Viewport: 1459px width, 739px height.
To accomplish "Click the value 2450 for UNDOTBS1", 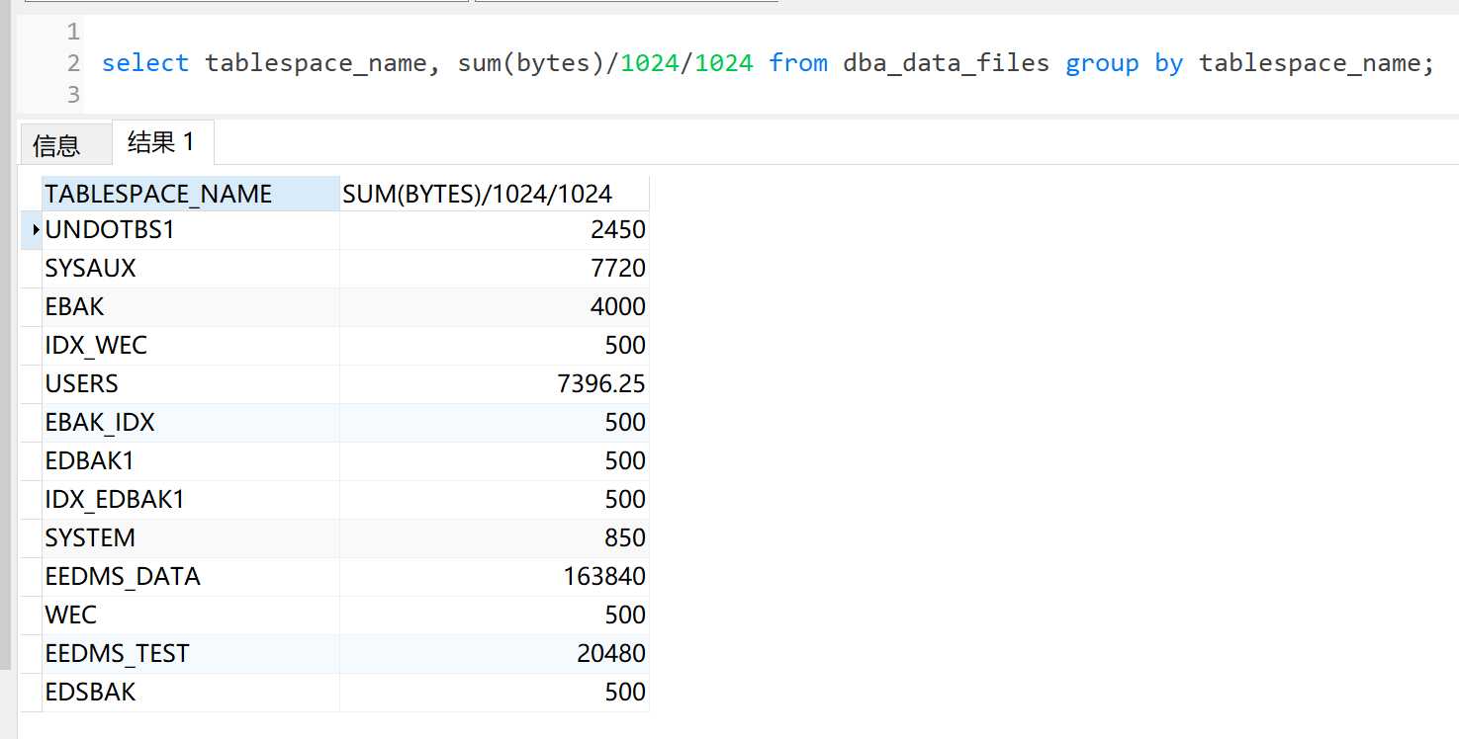I will tap(495, 230).
